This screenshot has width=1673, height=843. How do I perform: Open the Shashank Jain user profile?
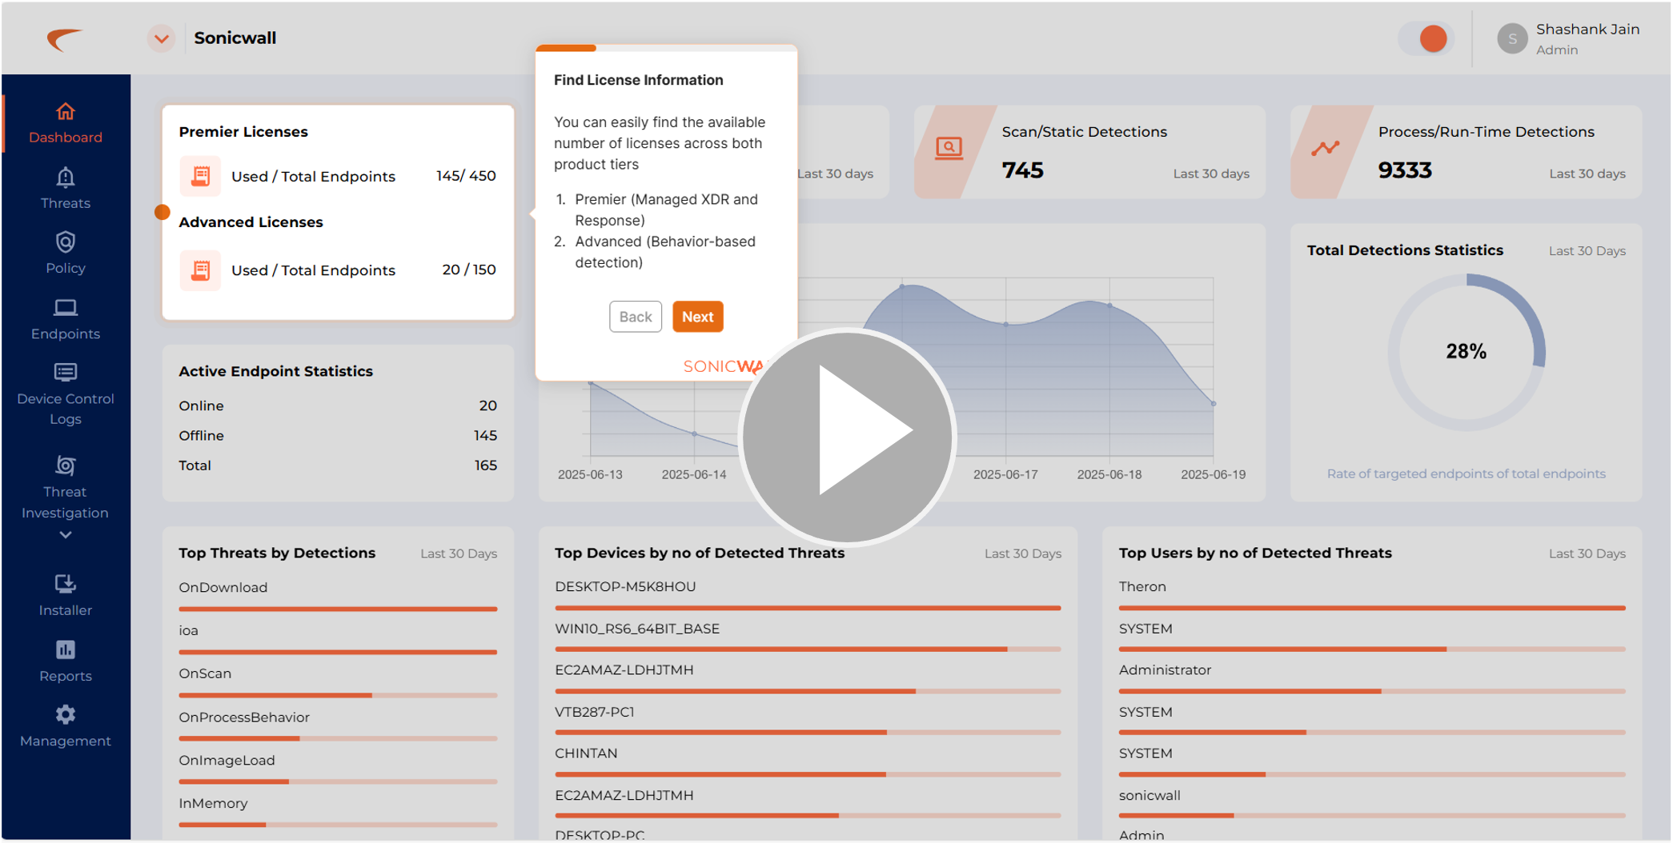tap(1568, 38)
